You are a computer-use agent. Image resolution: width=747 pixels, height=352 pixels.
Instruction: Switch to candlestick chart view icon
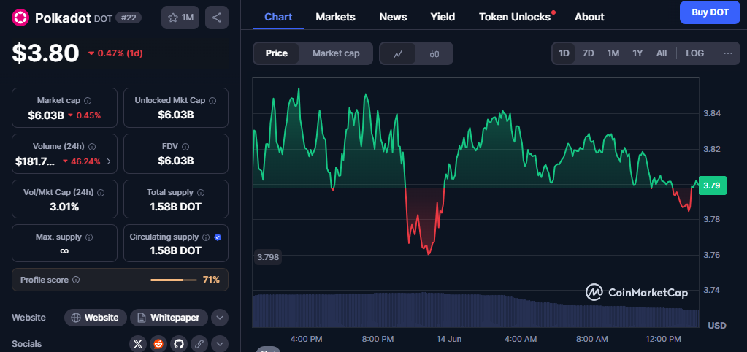(x=434, y=53)
